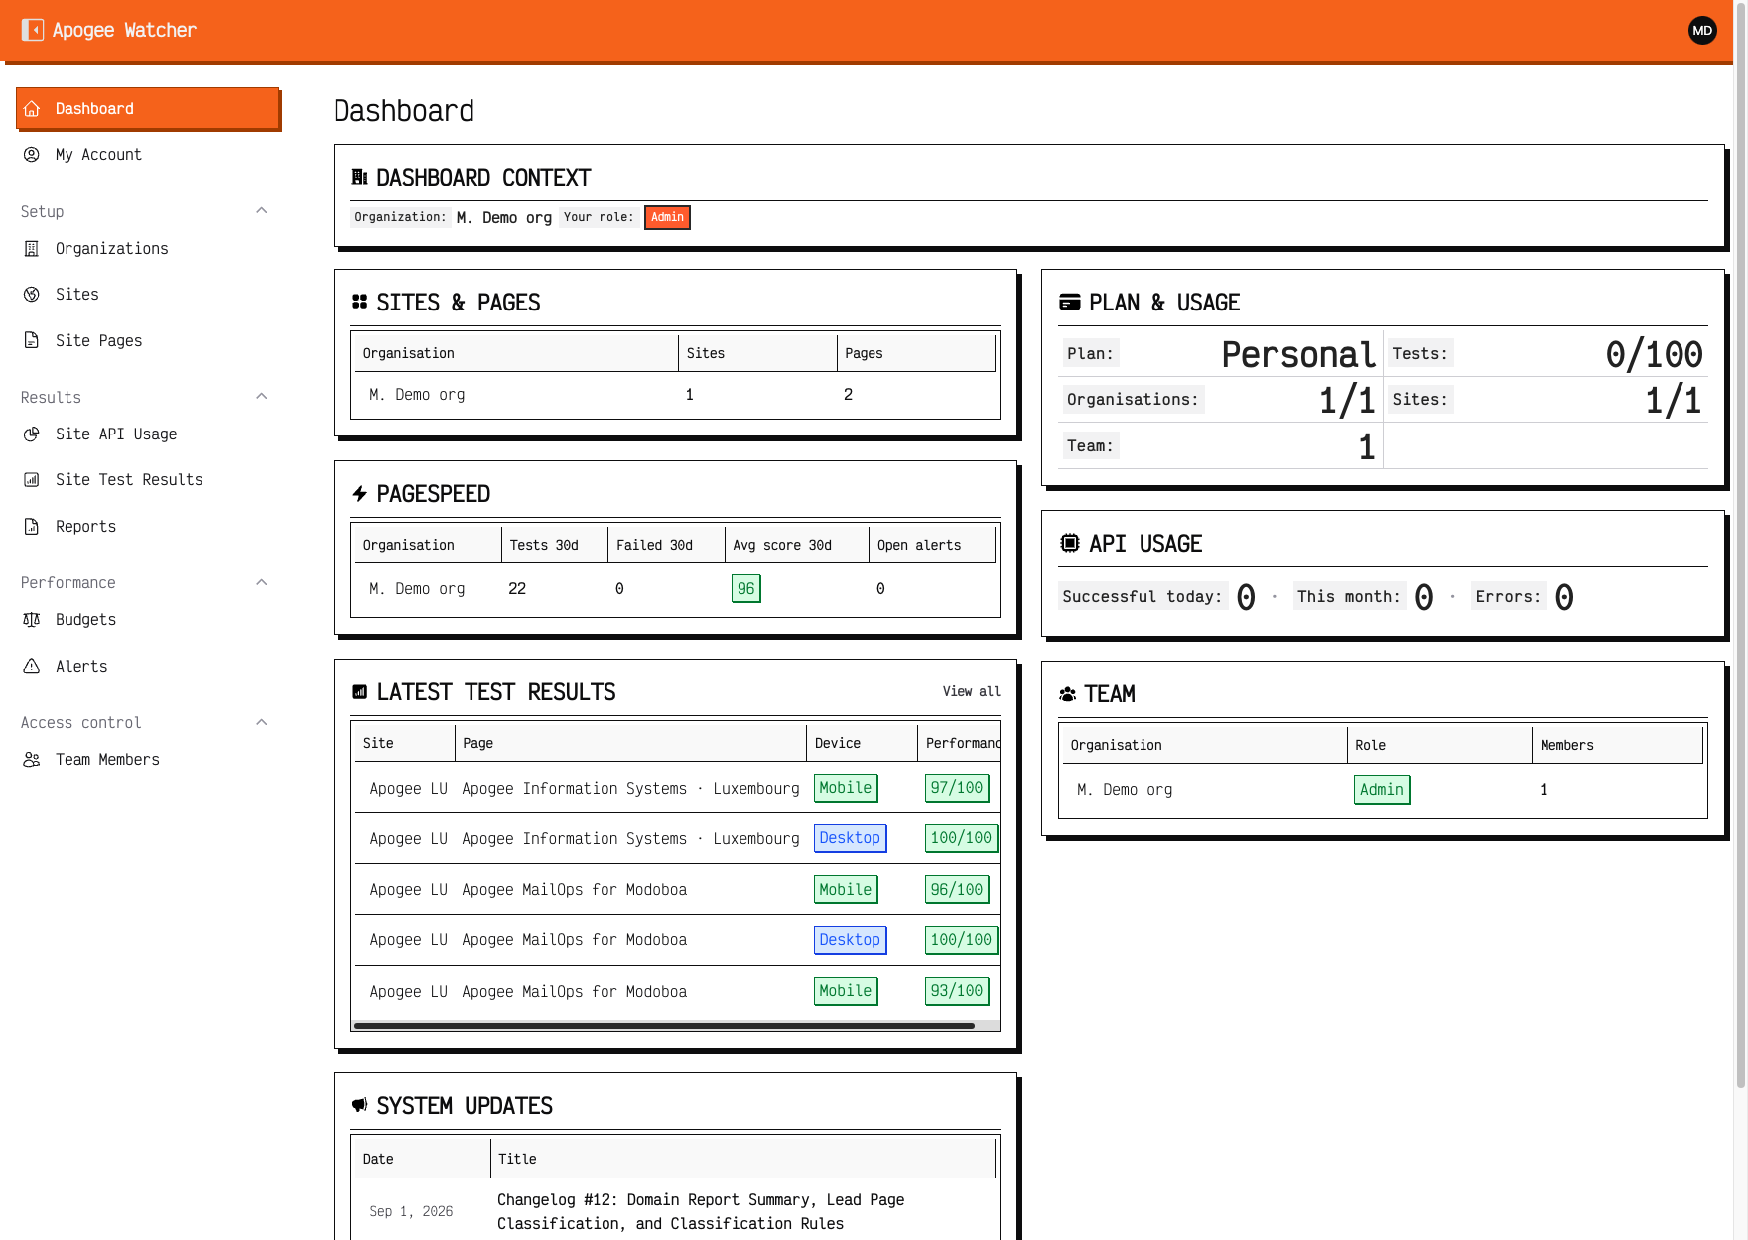Screen dimensions: 1748x1240
Task: Click the Dashboard home icon in sidebar
Action: [x=32, y=109]
